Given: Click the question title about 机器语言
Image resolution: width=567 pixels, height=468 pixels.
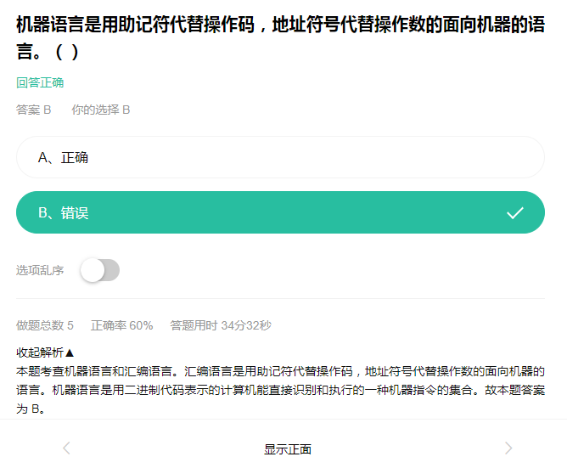Looking at the screenshot, I should [x=280, y=37].
